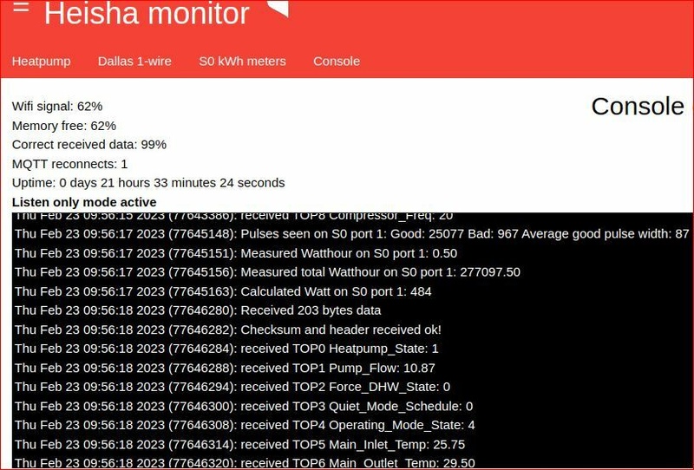Click the Heisha monitor title
The height and width of the screenshot is (470, 694).
(x=147, y=13)
